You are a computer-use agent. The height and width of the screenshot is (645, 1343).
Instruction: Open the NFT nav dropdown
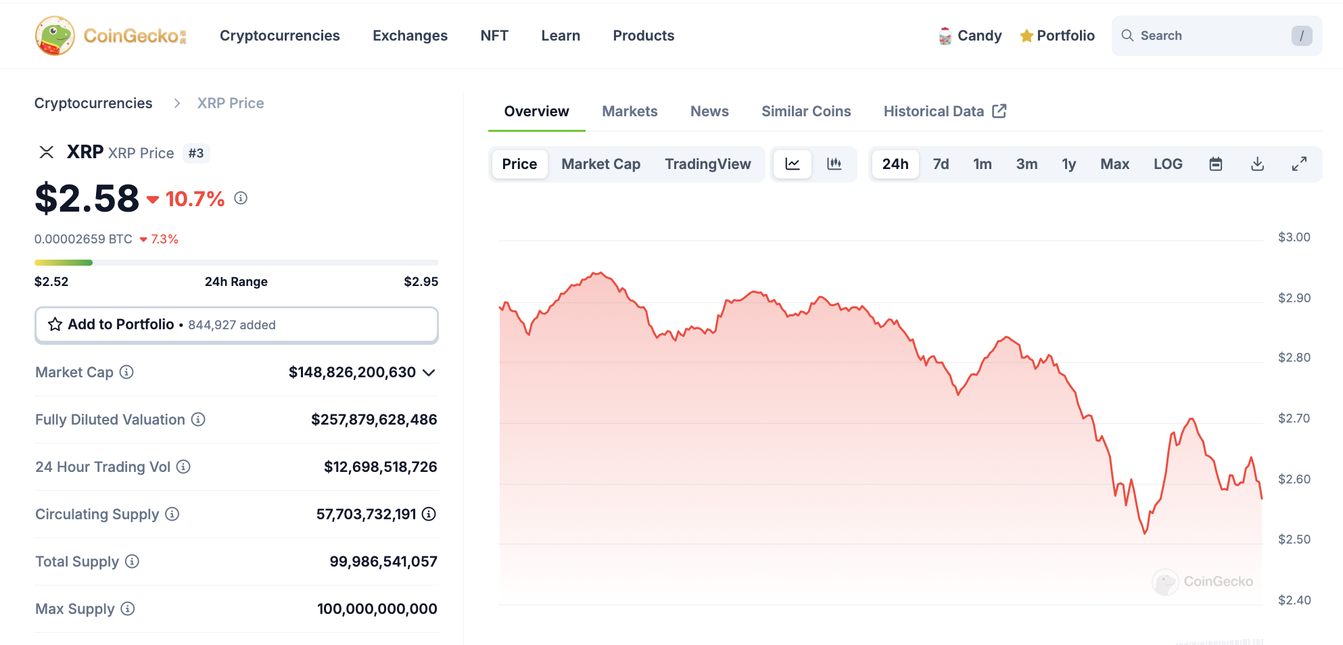494,35
